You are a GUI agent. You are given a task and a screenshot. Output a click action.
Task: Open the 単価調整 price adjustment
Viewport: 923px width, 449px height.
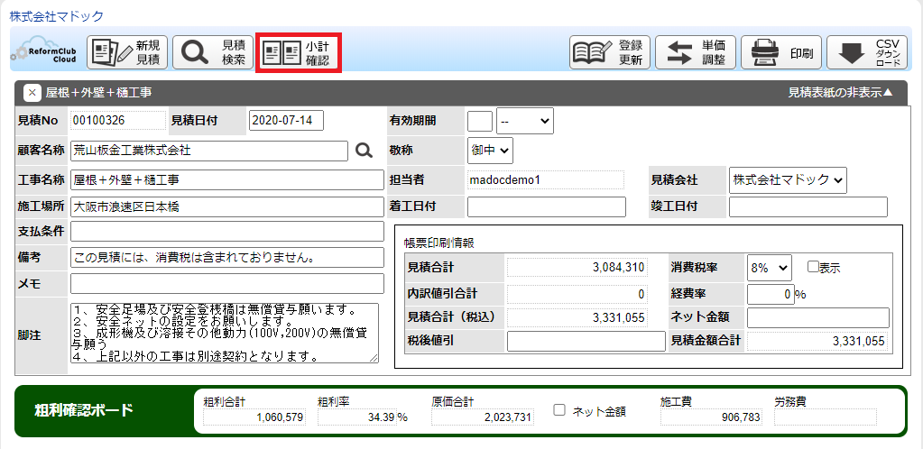[696, 52]
